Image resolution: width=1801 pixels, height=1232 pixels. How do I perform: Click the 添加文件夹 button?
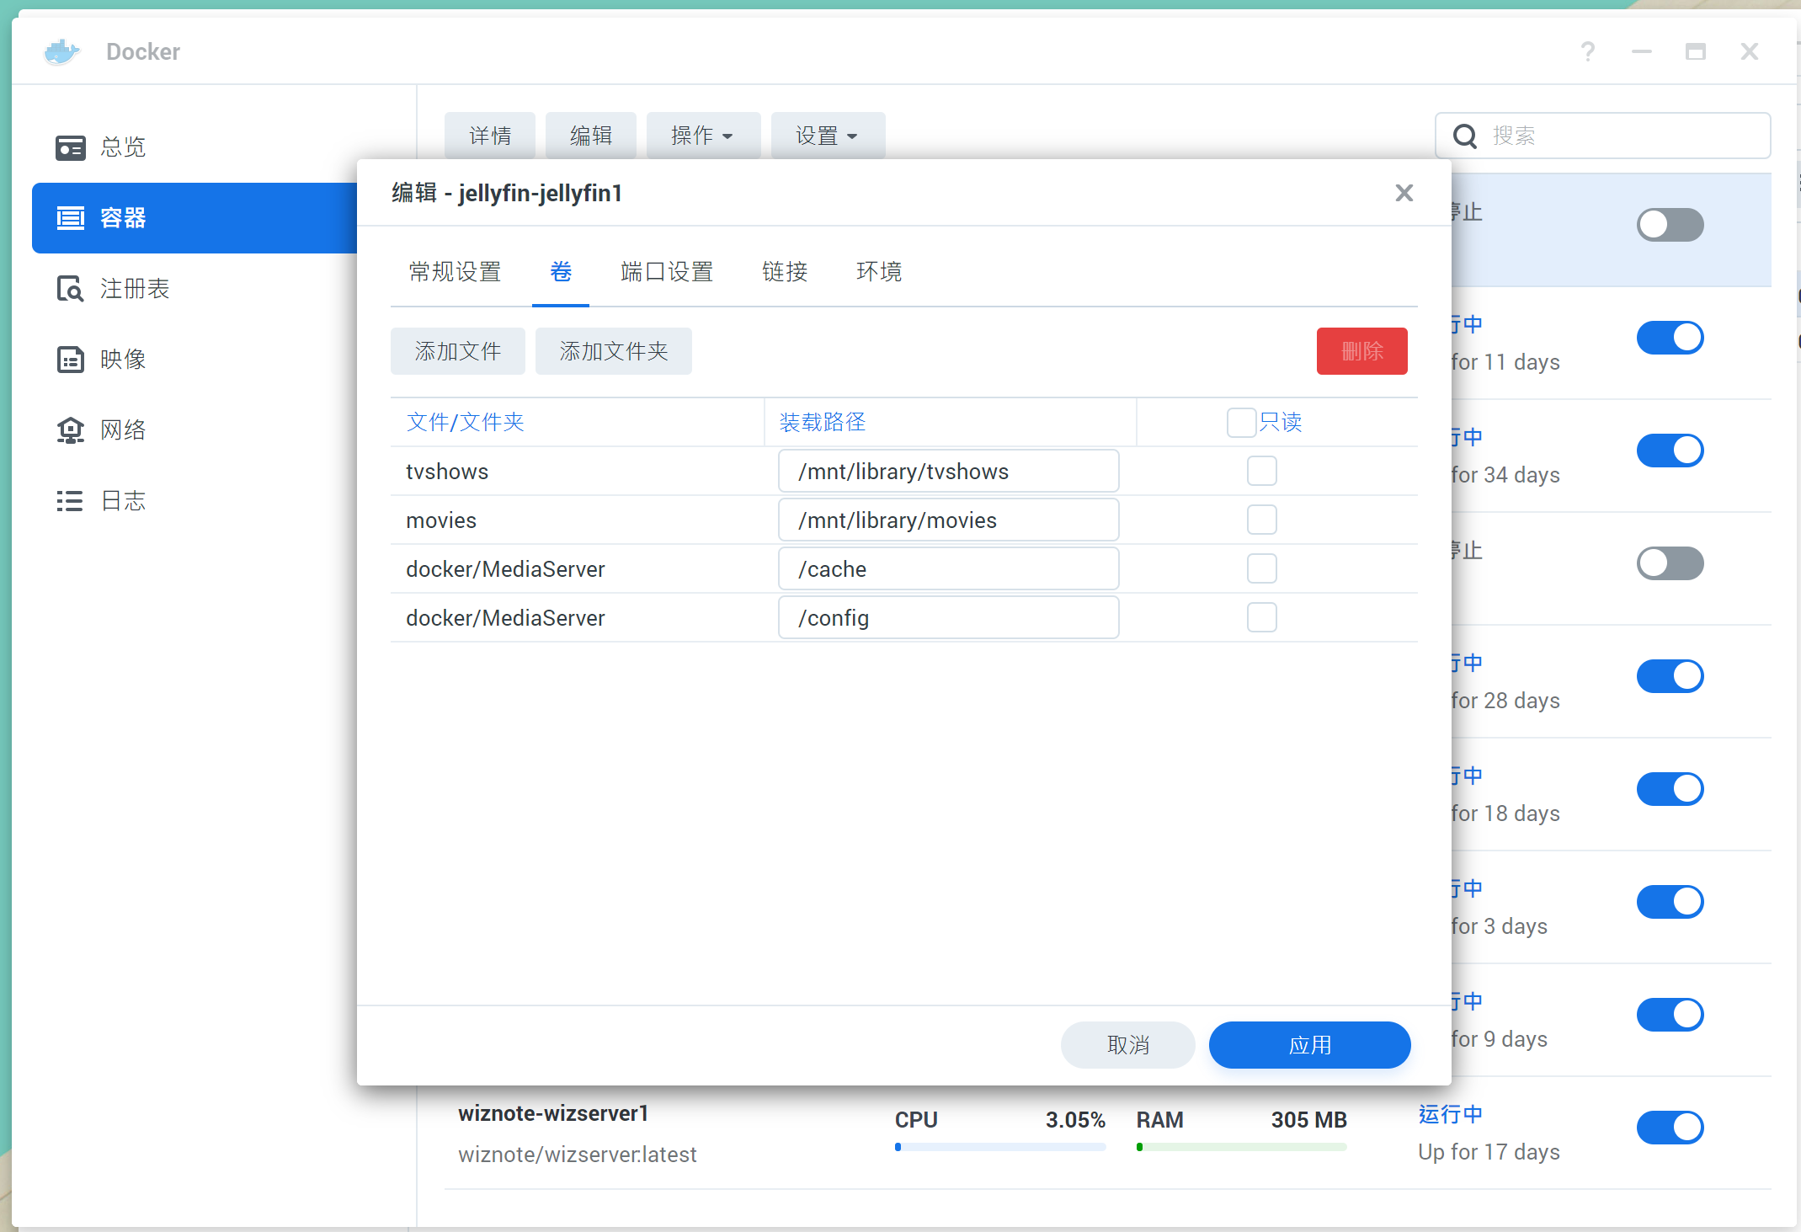pyautogui.click(x=614, y=351)
